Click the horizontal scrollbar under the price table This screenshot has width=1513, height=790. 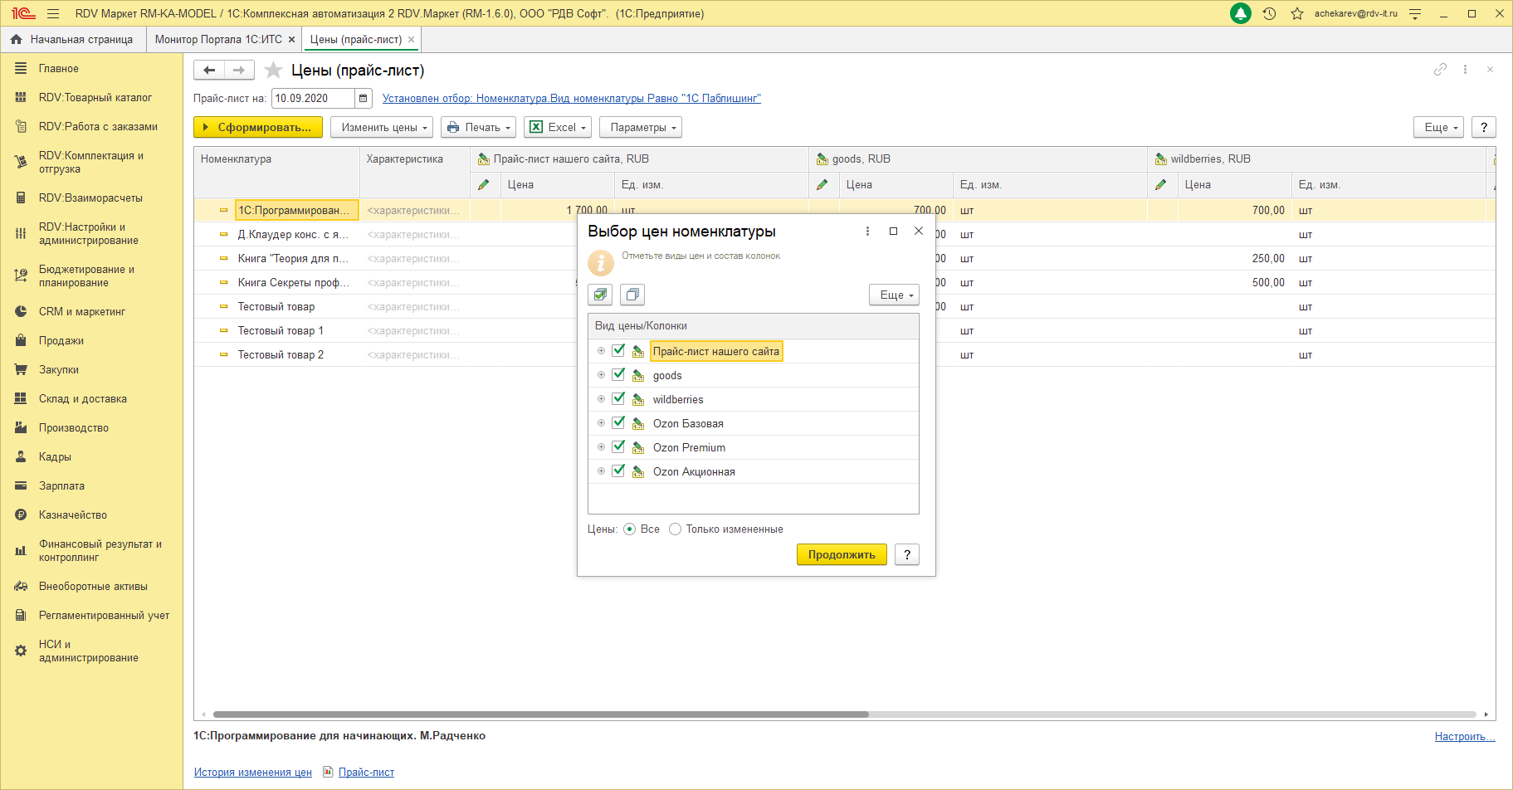coord(539,714)
